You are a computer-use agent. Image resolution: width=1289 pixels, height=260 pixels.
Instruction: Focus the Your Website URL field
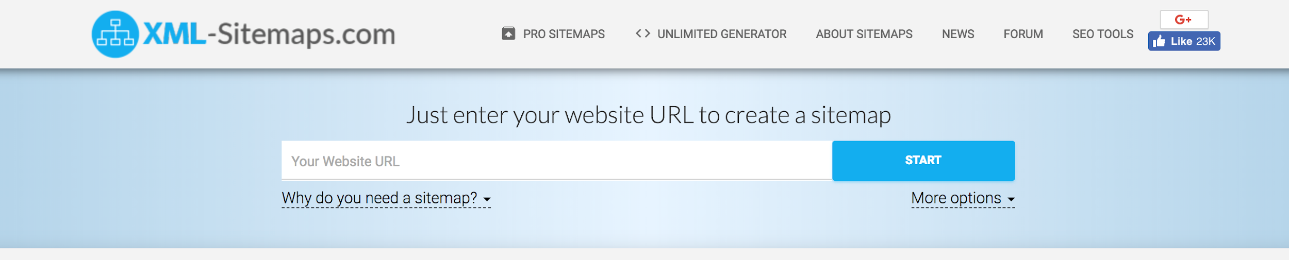click(557, 161)
